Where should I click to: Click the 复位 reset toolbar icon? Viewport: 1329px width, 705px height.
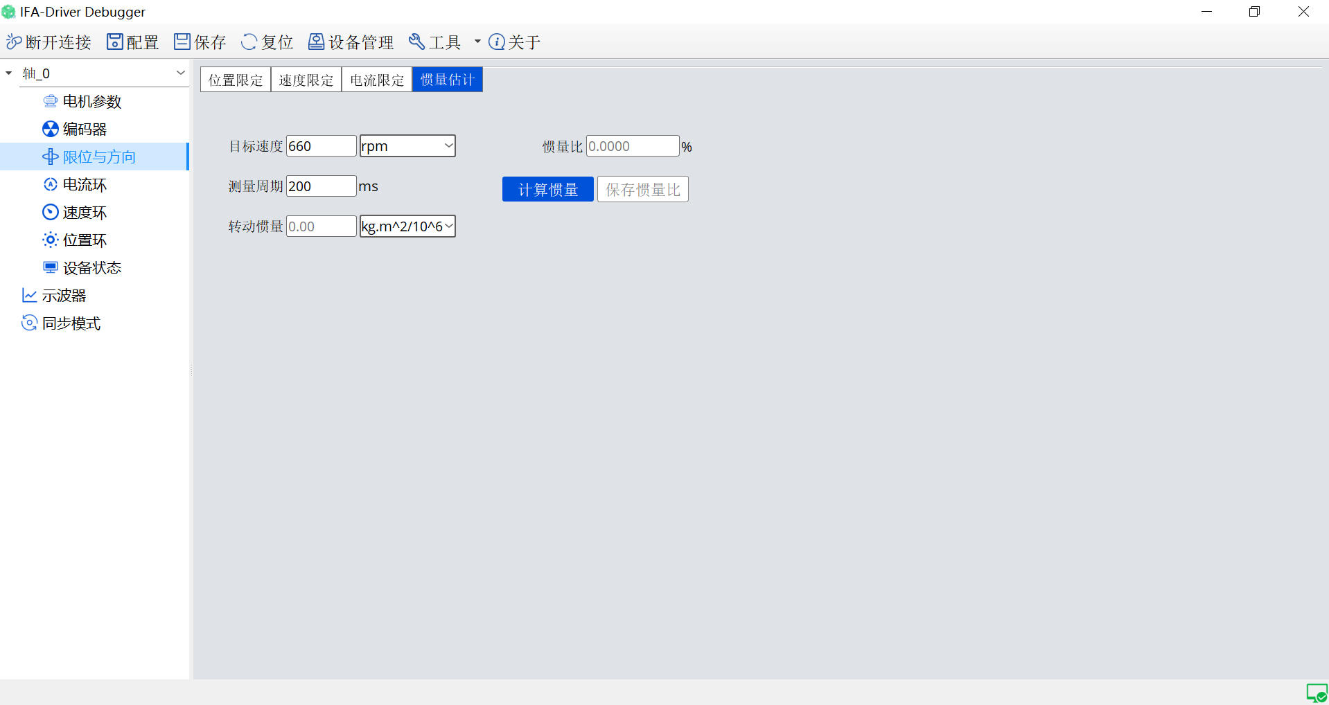tap(249, 42)
